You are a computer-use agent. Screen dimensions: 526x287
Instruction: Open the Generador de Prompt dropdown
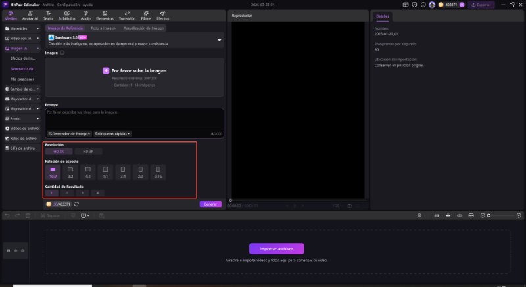click(69, 133)
